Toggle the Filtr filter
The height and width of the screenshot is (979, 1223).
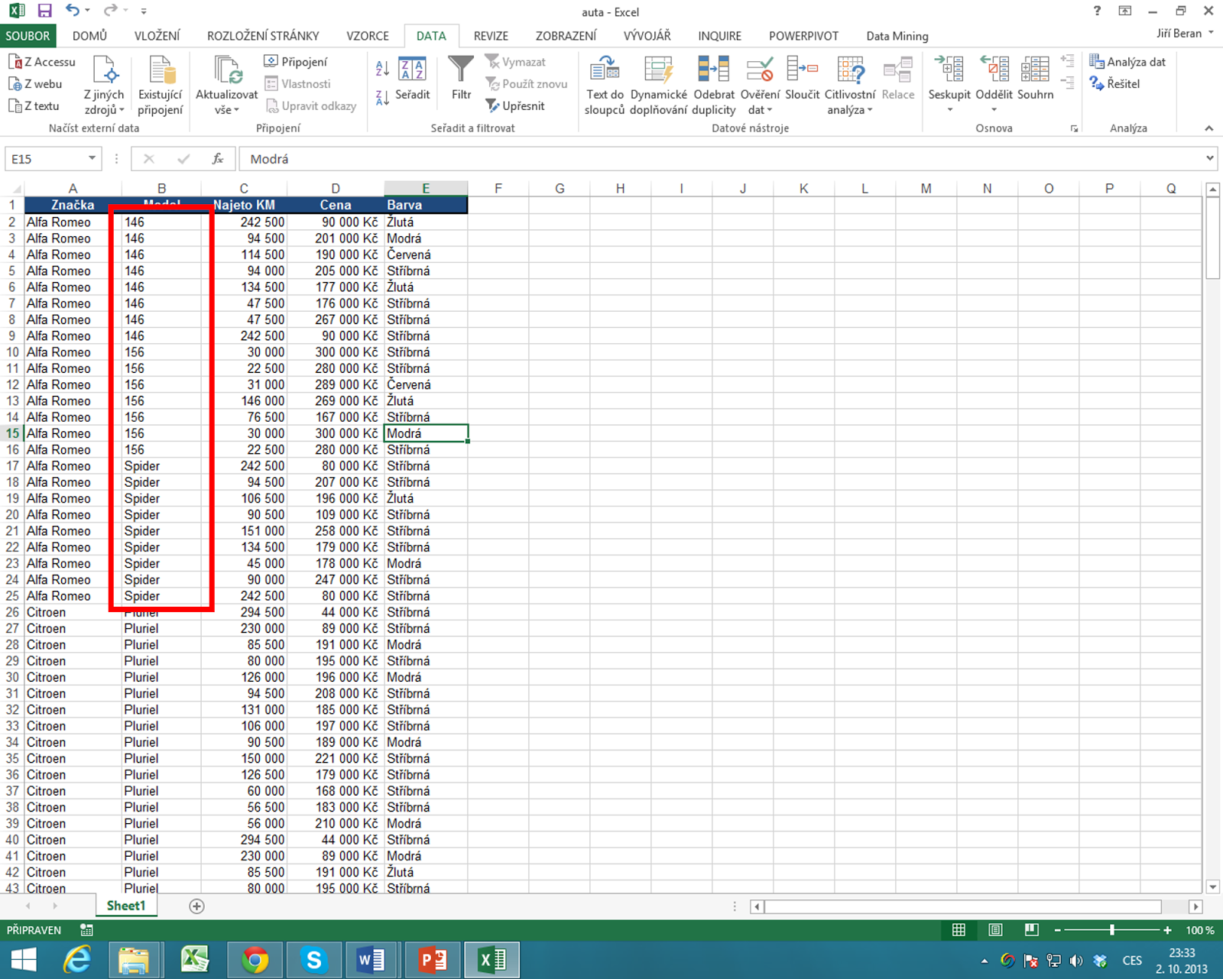pos(461,79)
